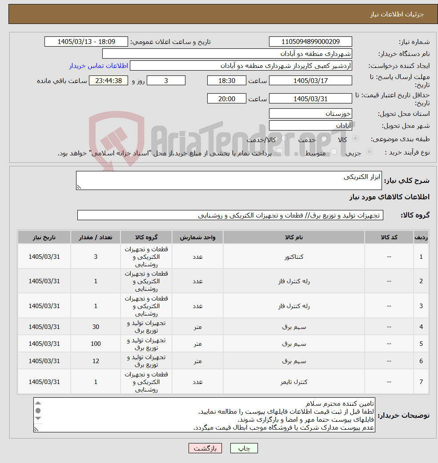Screen dimensions: 438x463
Task: Click the delivery city field آبادان
Action: 310,126
